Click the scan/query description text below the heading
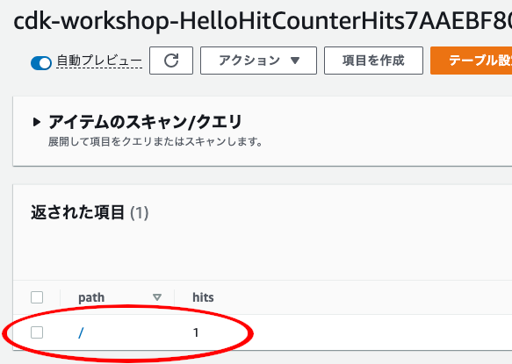The height and width of the screenshot is (364, 512). pos(155,142)
